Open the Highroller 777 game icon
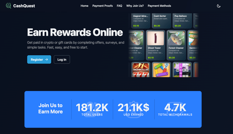The image size is (233, 134). (x=141, y=70)
